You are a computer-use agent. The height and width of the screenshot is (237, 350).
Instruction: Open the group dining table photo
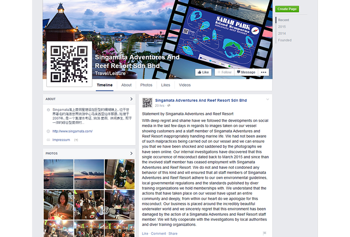click(89, 205)
